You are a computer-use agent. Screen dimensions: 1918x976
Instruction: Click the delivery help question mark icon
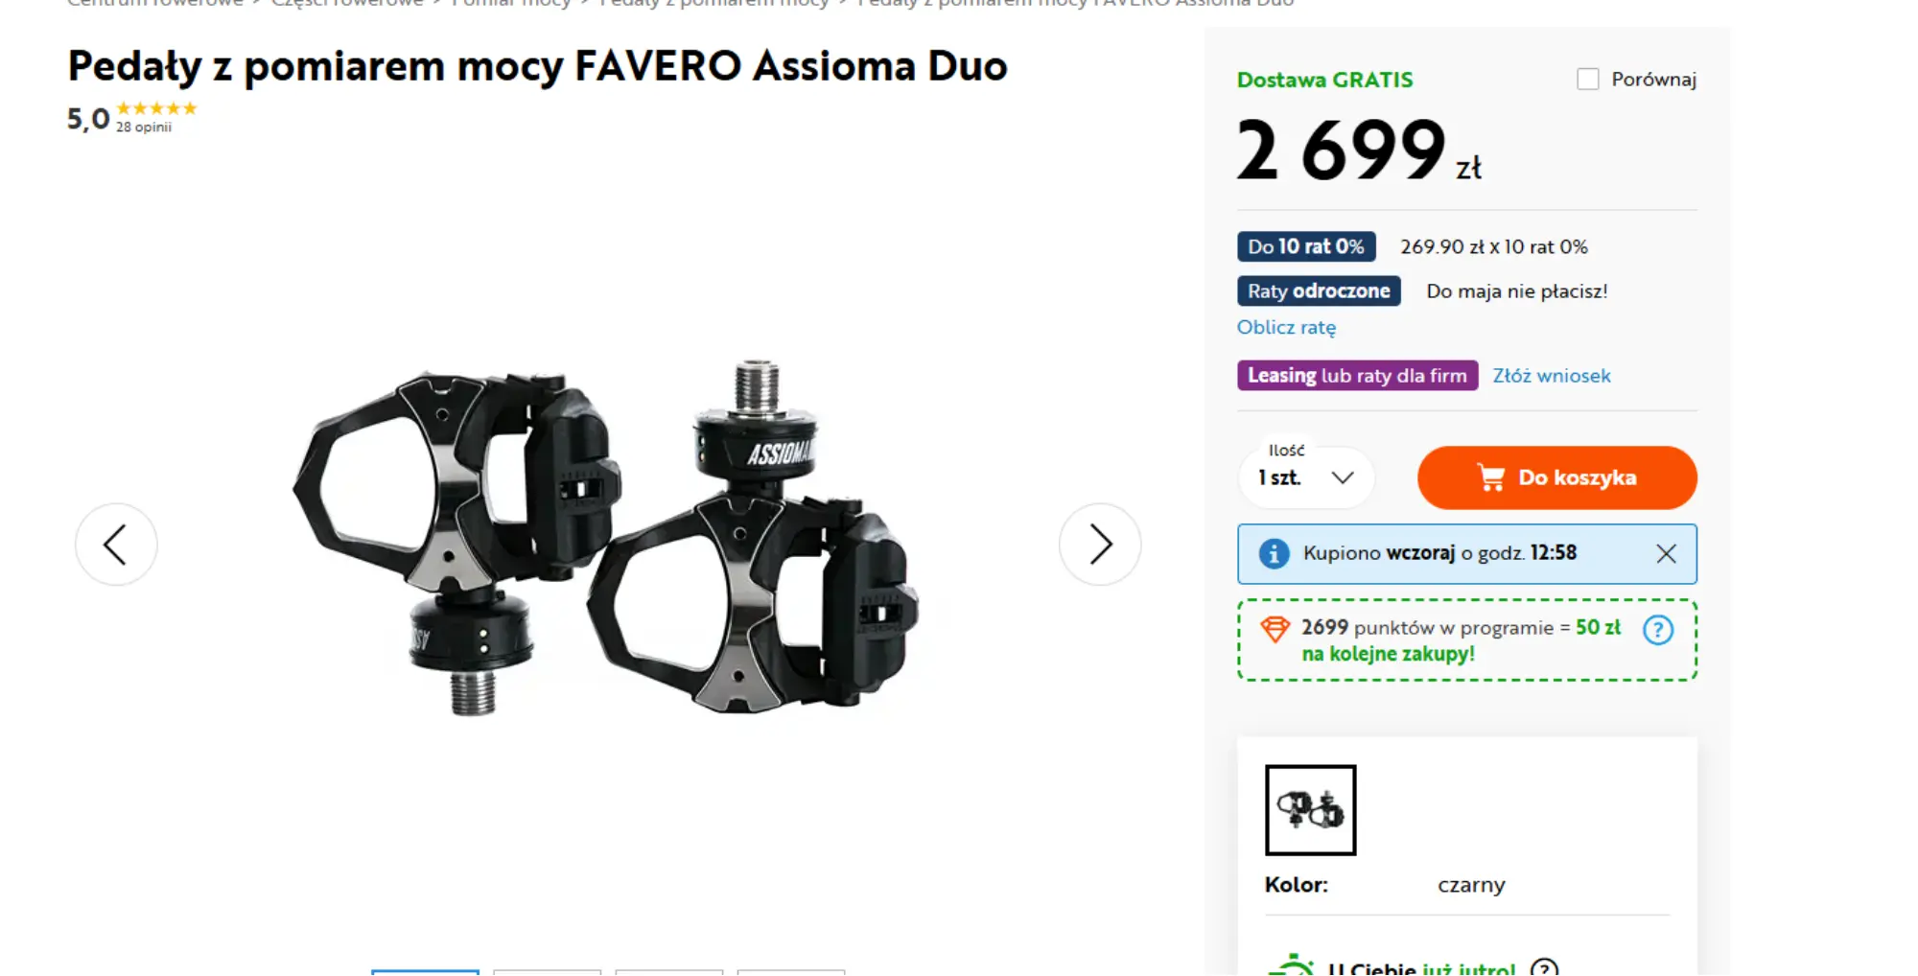[x=1544, y=967]
